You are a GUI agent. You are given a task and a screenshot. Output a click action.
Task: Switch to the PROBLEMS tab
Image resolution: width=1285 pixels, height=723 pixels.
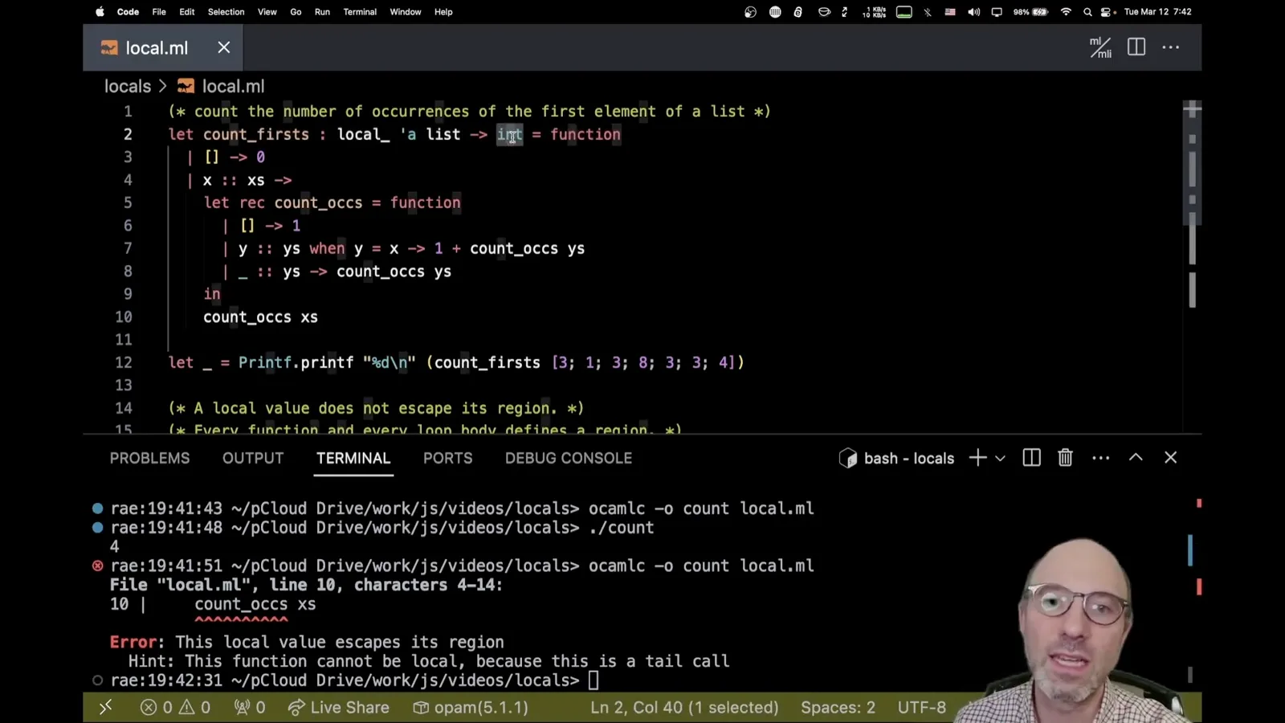tap(149, 458)
